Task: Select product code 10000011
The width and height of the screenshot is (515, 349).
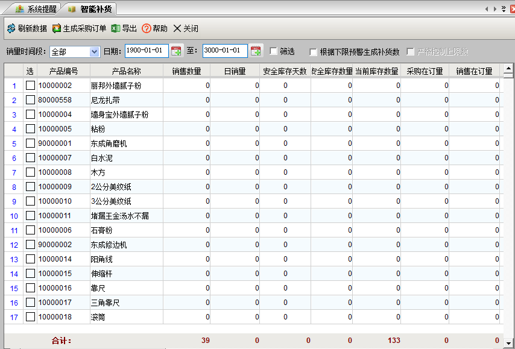Action: pos(54,215)
